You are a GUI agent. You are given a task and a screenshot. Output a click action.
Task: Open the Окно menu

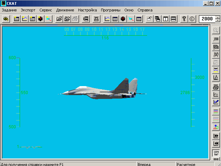pyautogui.click(x=129, y=10)
